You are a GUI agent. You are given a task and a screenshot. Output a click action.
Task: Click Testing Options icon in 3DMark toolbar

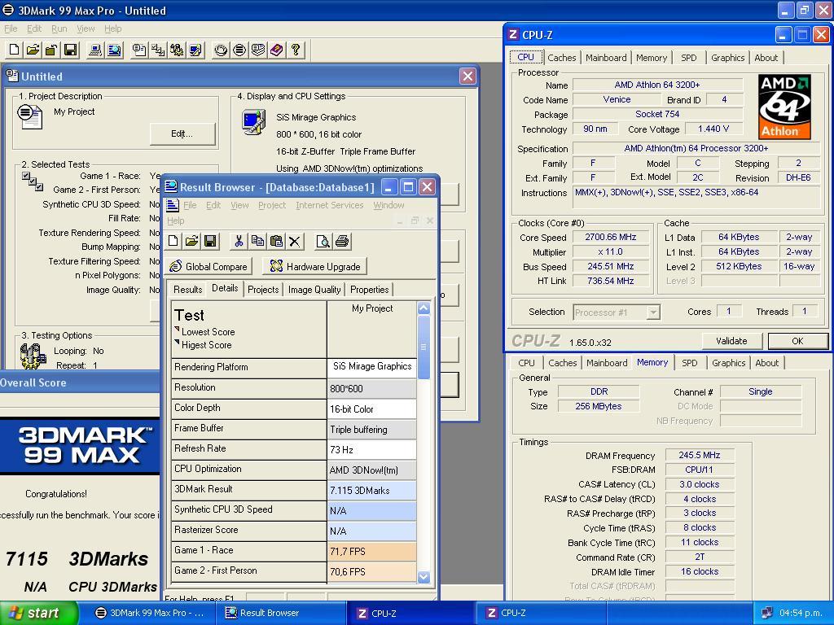(x=177, y=50)
